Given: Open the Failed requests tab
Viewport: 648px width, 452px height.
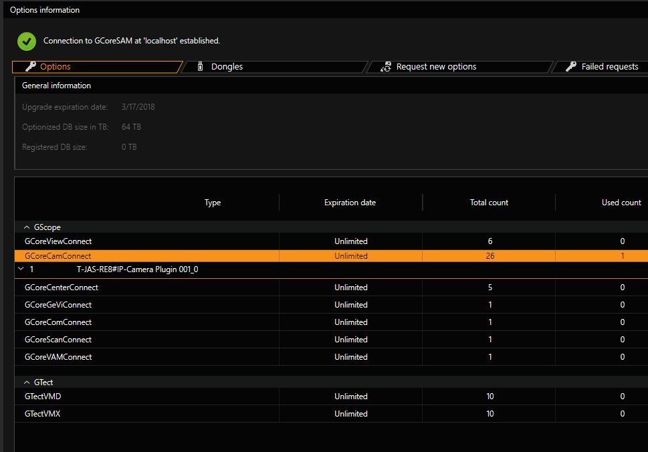Looking at the screenshot, I should (x=600, y=67).
